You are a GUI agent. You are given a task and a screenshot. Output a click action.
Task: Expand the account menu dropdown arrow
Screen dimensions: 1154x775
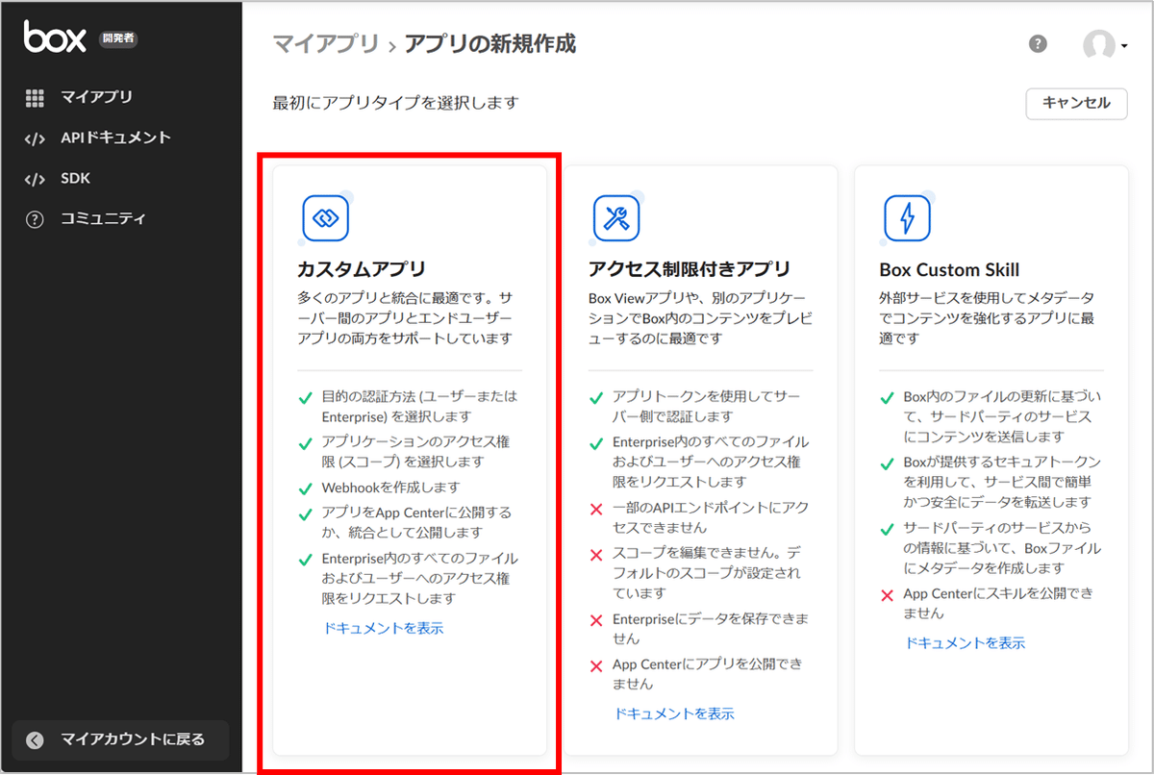(x=1123, y=46)
